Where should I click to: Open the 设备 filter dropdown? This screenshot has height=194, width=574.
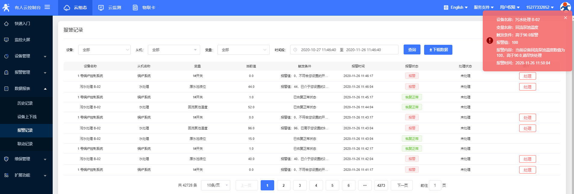click(104, 50)
